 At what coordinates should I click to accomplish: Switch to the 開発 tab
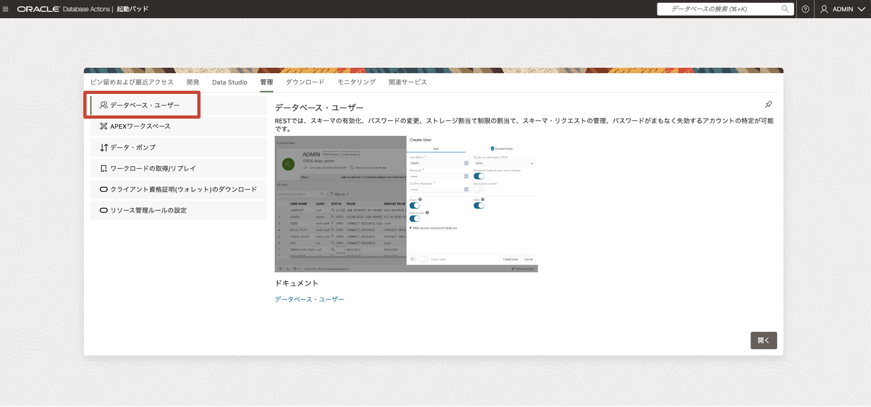[x=192, y=82]
